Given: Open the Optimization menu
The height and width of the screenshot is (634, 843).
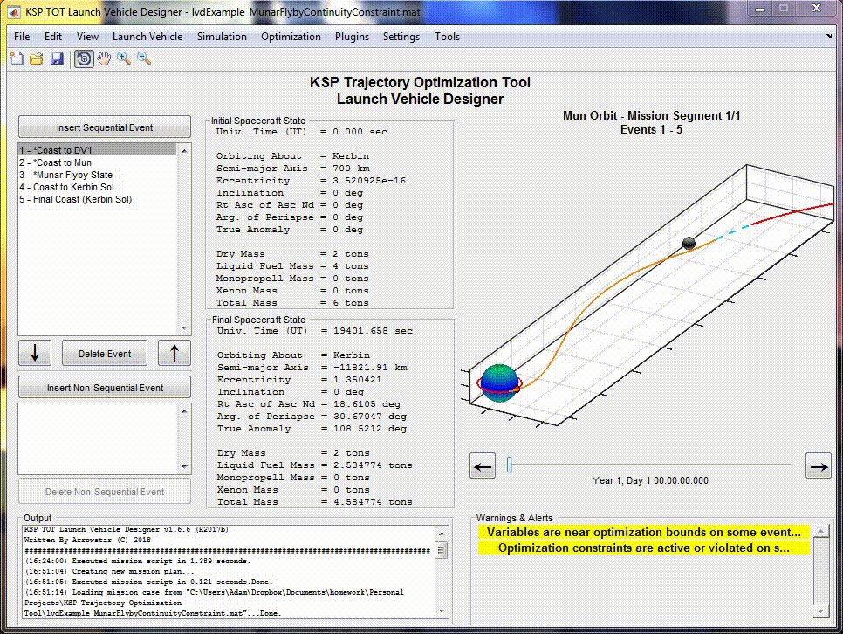Looking at the screenshot, I should coord(291,37).
